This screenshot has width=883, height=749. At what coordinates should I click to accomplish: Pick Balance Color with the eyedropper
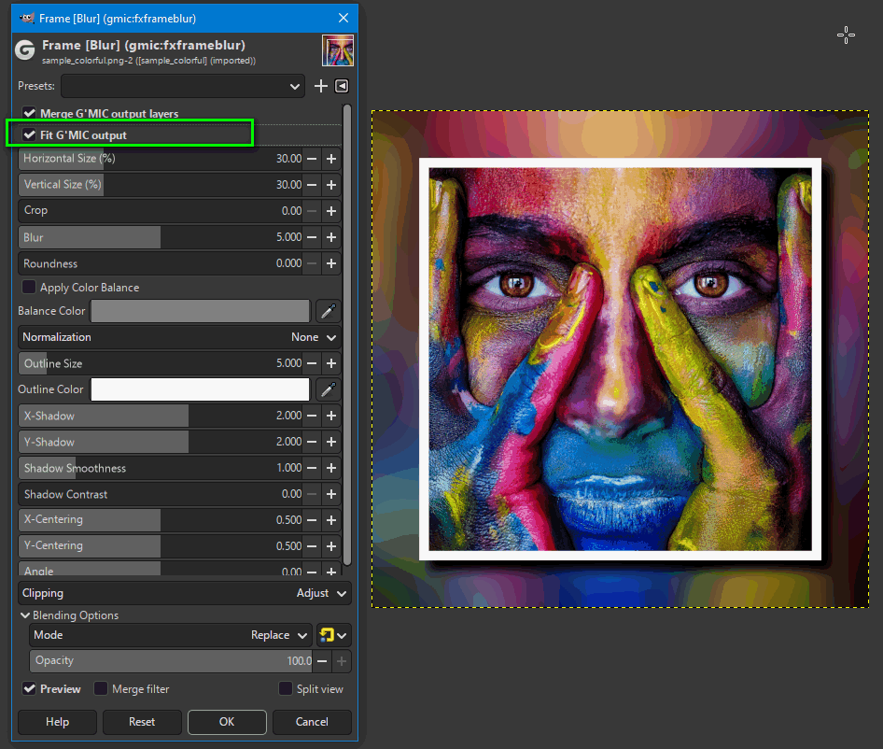(x=328, y=311)
